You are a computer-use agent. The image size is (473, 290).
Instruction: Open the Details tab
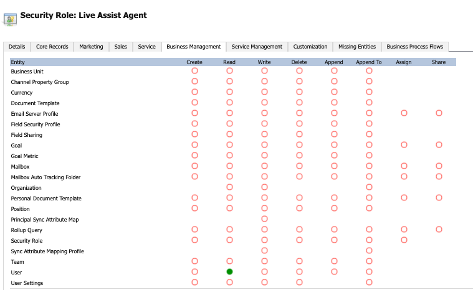point(17,47)
